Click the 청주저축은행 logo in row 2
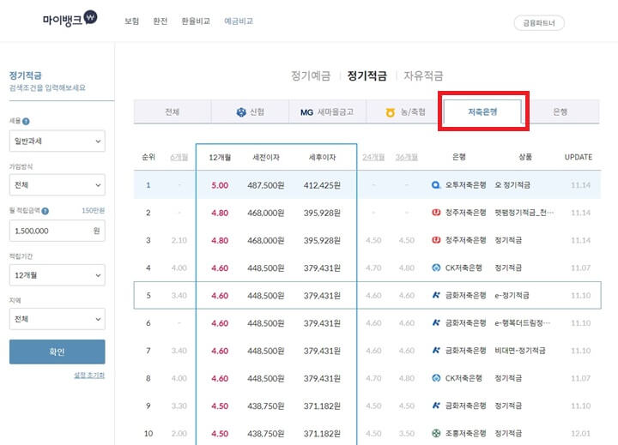Image resolution: width=618 pixels, height=445 pixels. click(436, 213)
